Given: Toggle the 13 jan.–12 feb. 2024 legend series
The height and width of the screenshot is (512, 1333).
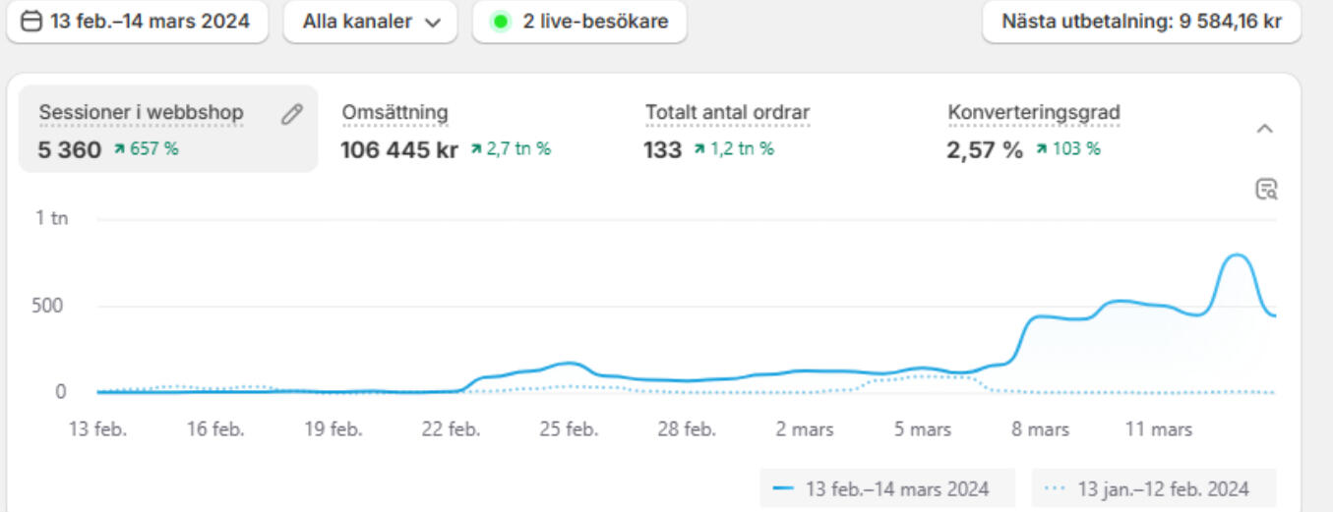Looking at the screenshot, I should tap(1153, 488).
